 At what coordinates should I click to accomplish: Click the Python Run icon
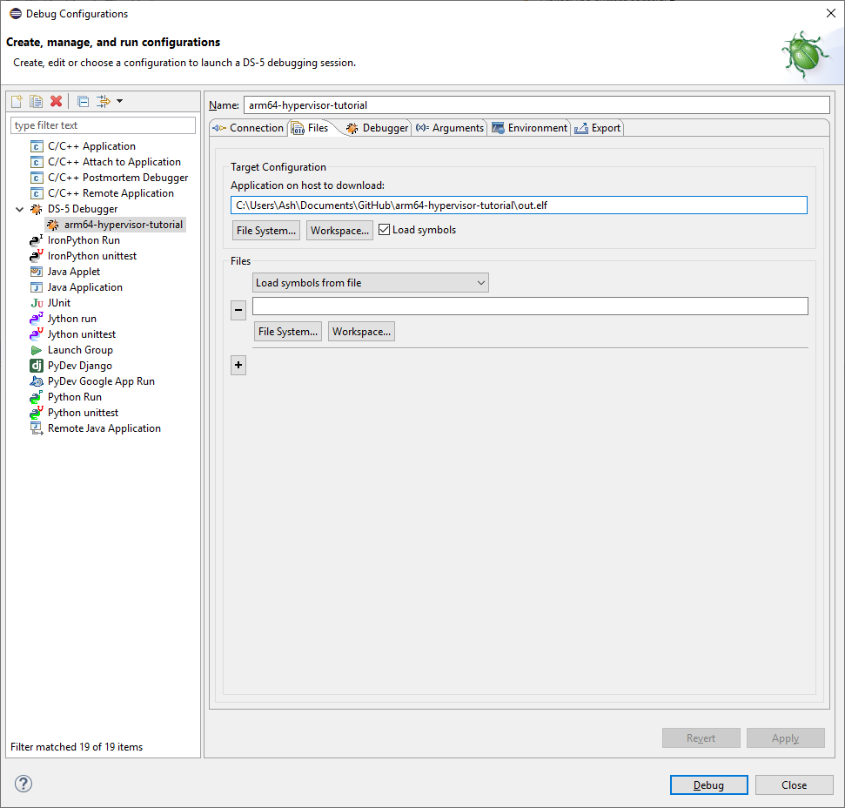pos(36,397)
